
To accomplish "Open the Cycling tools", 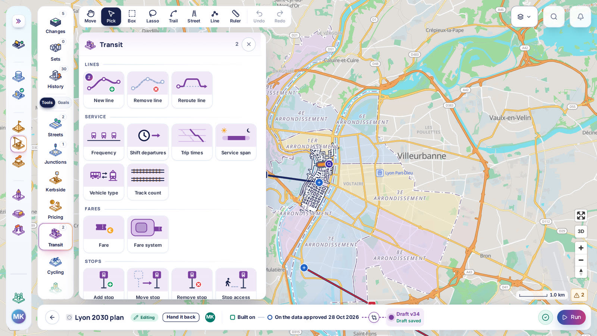I will pos(56,265).
